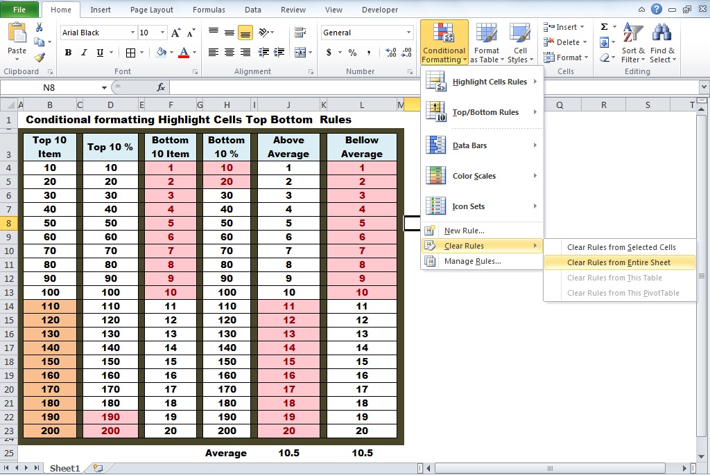Apply bold formatting to selection
This screenshot has width=710, height=475.
(67, 52)
